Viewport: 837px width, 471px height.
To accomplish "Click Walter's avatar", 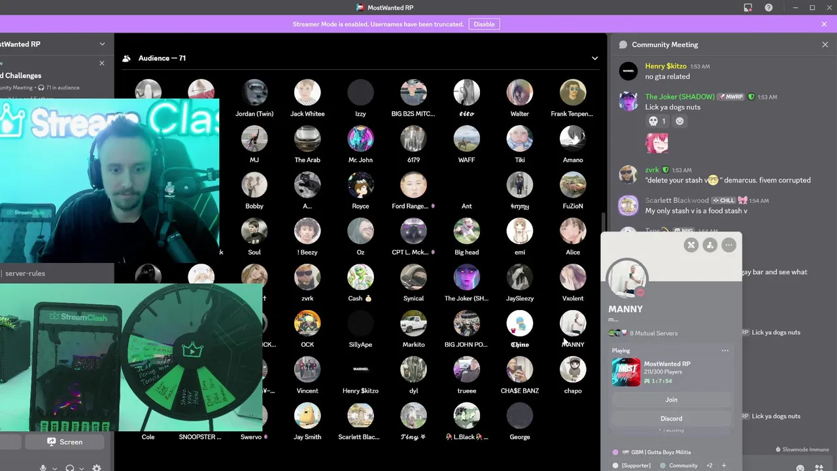I will (x=520, y=93).
